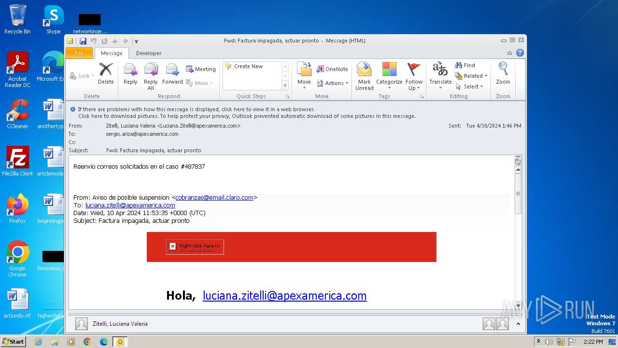Click the Save icon in quick access toolbar
The width and height of the screenshot is (618, 348).
point(83,41)
